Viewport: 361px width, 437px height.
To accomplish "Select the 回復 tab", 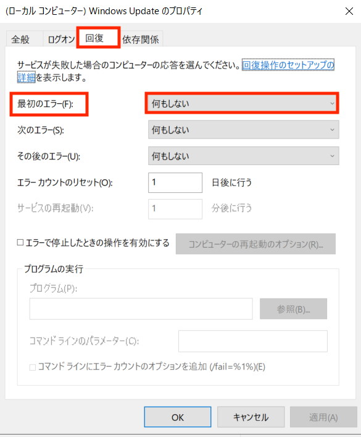I will [98, 38].
